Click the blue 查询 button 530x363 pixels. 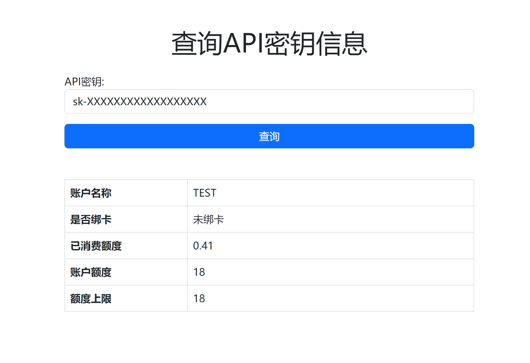[x=269, y=136]
